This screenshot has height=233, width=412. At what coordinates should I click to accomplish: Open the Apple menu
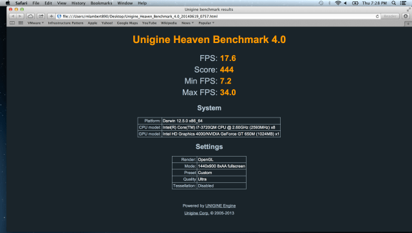click(x=8, y=3)
